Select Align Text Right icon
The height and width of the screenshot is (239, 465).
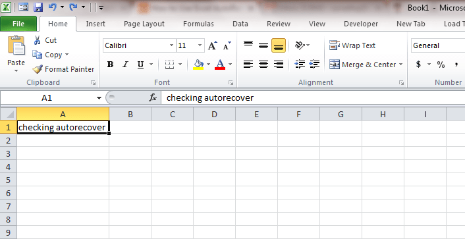(x=279, y=65)
